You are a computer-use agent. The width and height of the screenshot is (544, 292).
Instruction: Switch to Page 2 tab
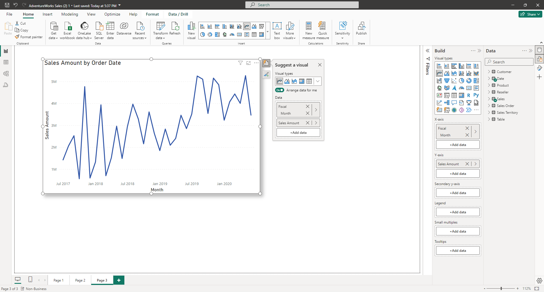click(80, 280)
